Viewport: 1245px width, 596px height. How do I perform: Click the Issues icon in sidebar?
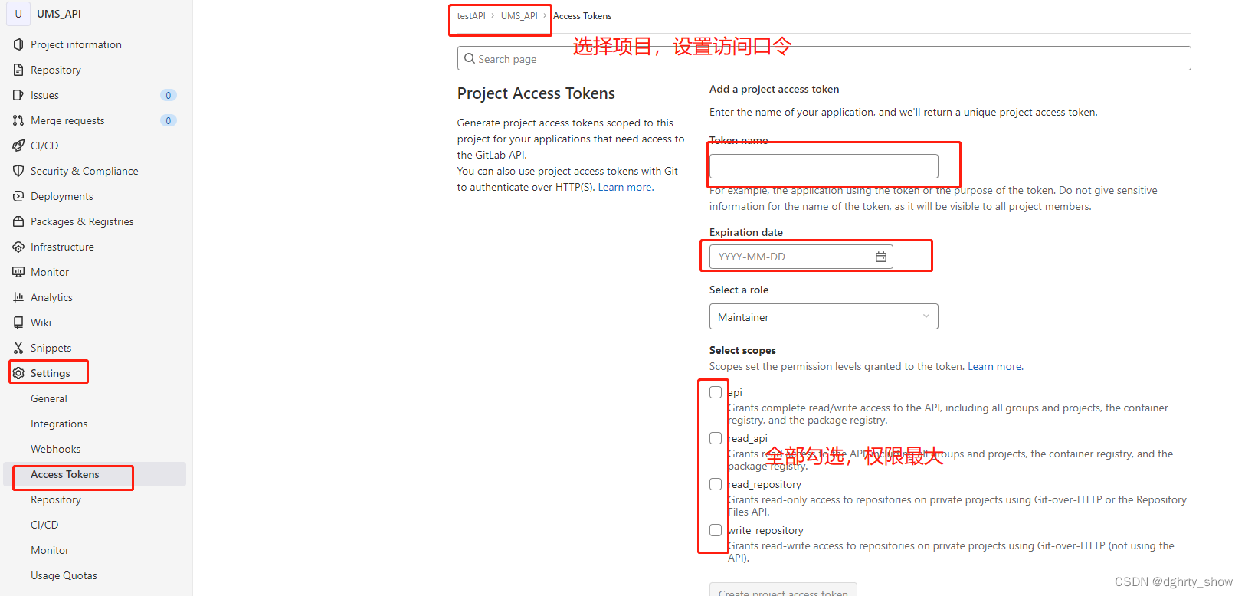click(x=18, y=95)
